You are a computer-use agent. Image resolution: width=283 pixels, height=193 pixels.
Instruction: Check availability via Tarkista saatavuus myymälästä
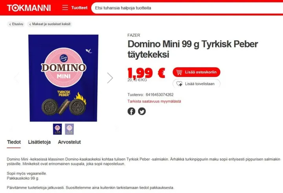pyautogui.click(x=154, y=101)
